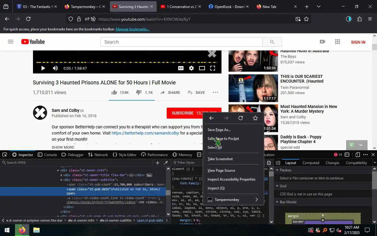The width and height of the screenshot is (377, 236).
Task: Open the tracking protection shield icon
Action: tap(71, 19)
